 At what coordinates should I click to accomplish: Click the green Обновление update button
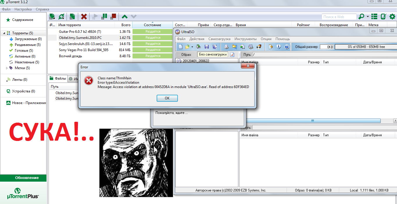23,178
